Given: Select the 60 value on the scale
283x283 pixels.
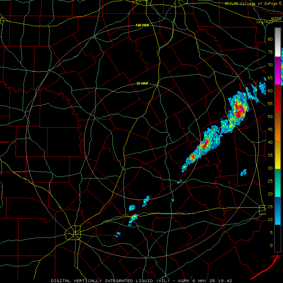Looking at the screenshot, I should 270,91.
